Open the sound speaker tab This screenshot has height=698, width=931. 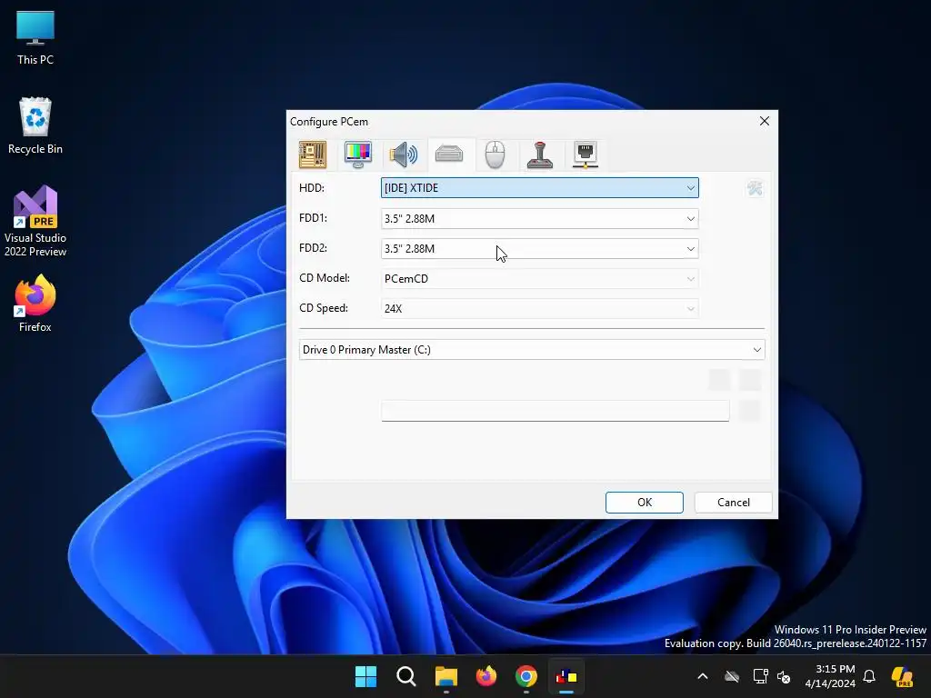point(403,155)
